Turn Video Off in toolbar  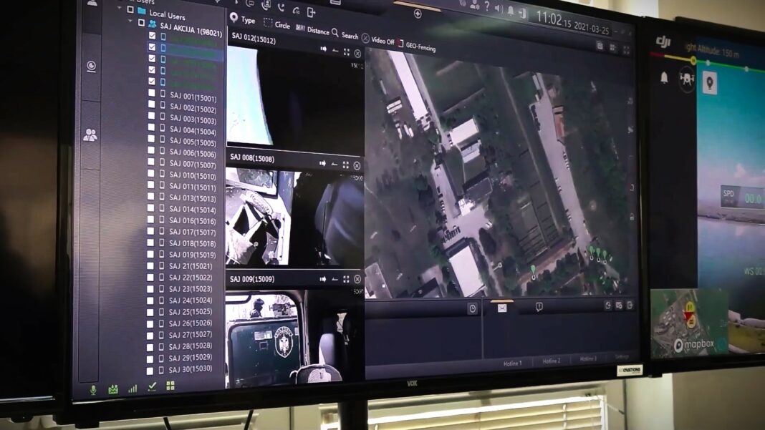377,40
